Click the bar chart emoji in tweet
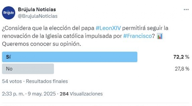 (x=160, y=36)
